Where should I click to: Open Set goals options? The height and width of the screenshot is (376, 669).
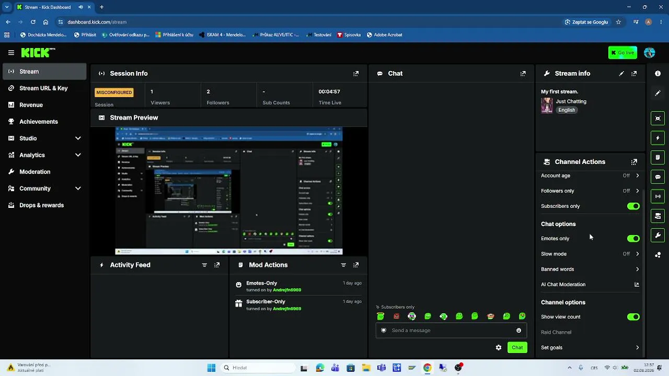590,347
